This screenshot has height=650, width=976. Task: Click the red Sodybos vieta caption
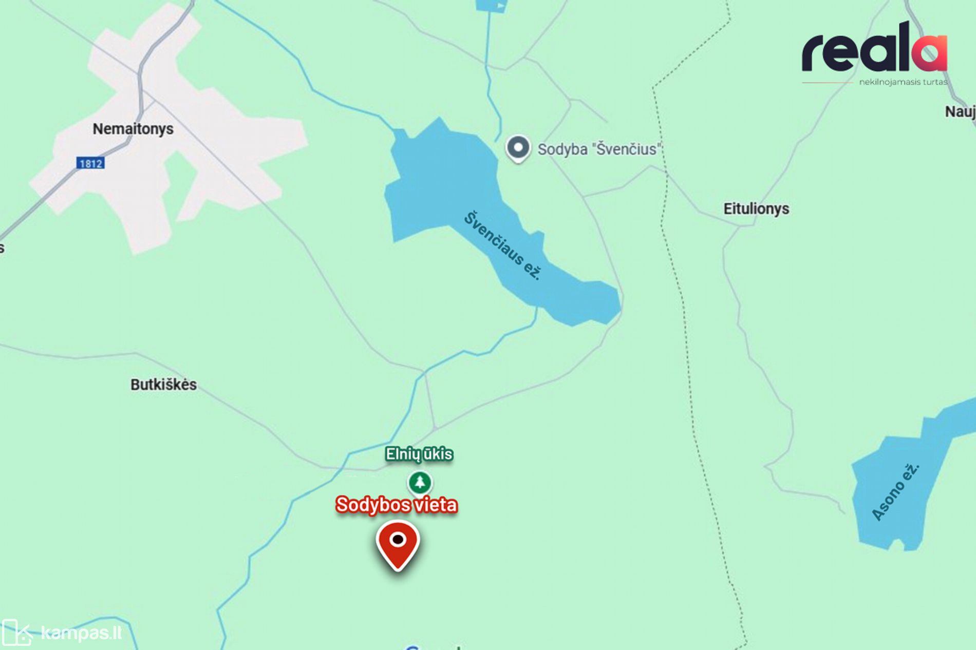(397, 505)
